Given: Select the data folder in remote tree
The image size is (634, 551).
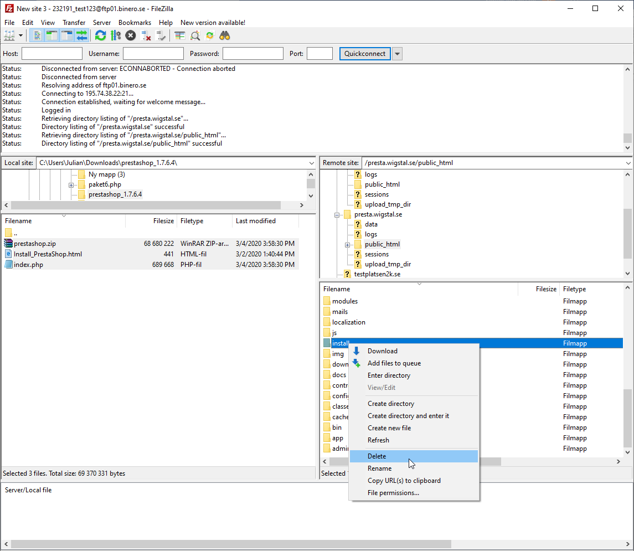Looking at the screenshot, I should (371, 224).
